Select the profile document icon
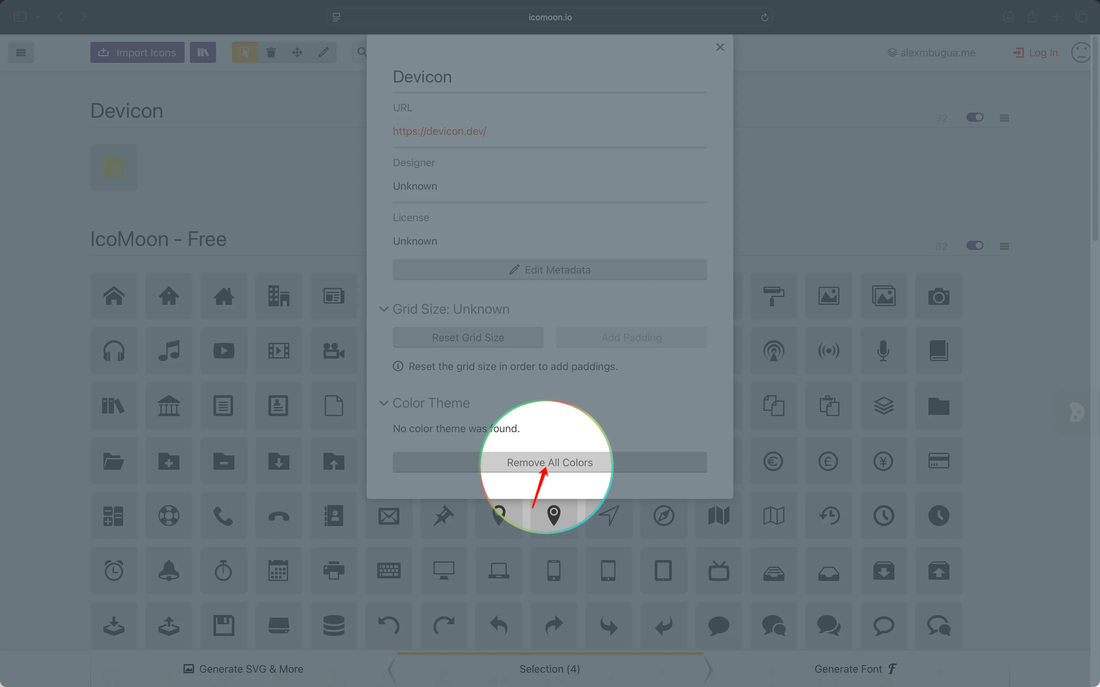 pos(279,406)
